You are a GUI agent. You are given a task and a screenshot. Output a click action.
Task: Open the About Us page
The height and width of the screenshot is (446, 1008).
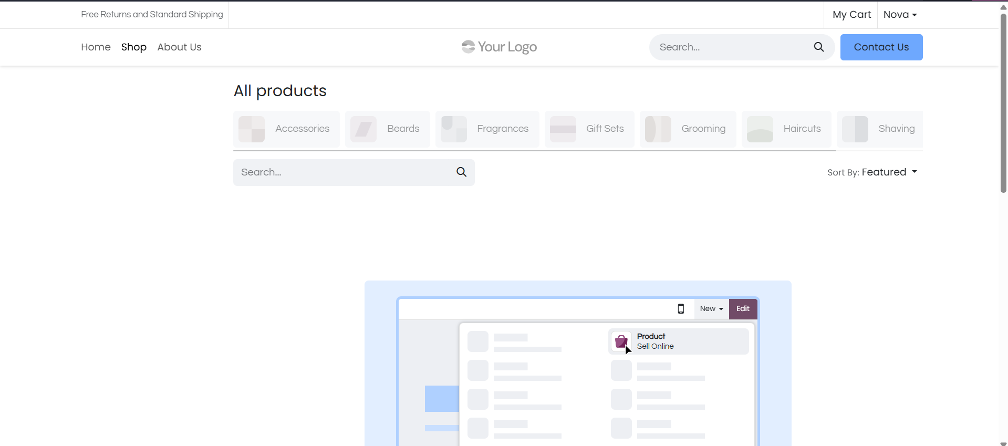179,47
